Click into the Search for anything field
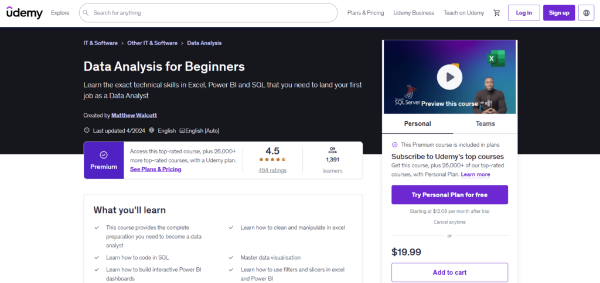Screen dimensions: 600x283 coord(211,13)
